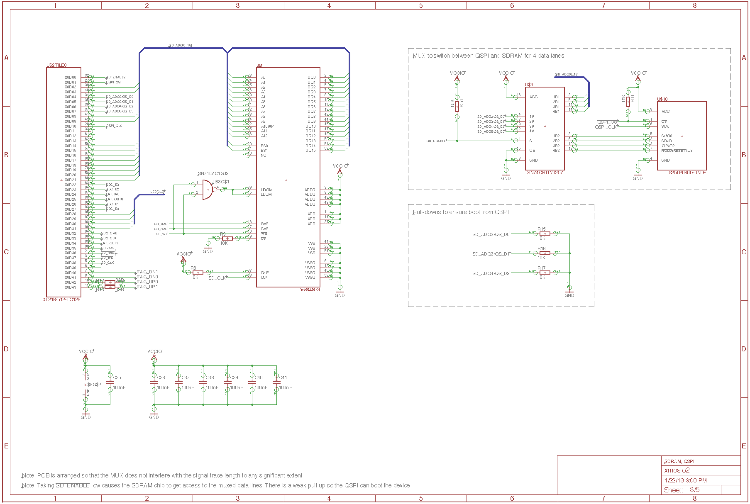Click pull-down resistor R15
Viewport: 750px width, 504px height.
coord(545,234)
